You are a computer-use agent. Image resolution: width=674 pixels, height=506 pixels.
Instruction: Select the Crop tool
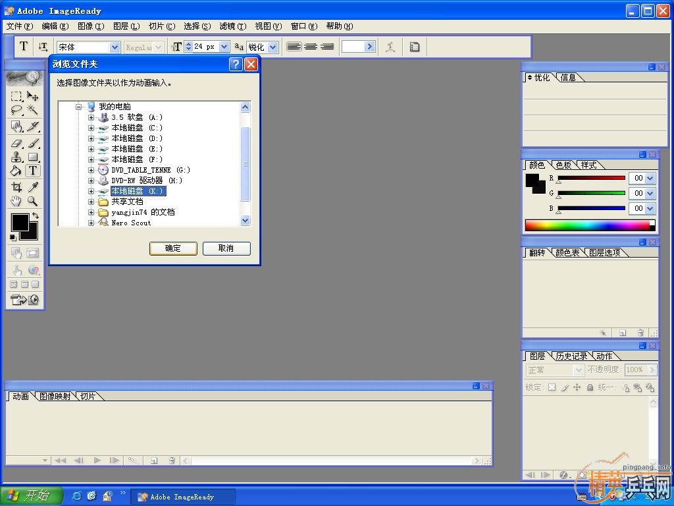pos(16,187)
